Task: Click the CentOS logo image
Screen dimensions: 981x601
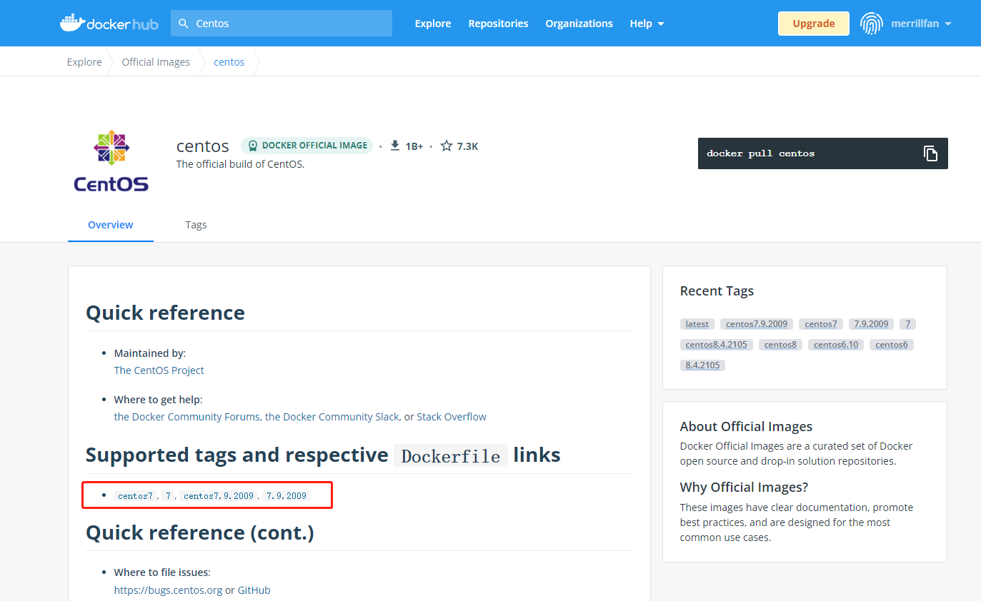Action: [x=111, y=161]
